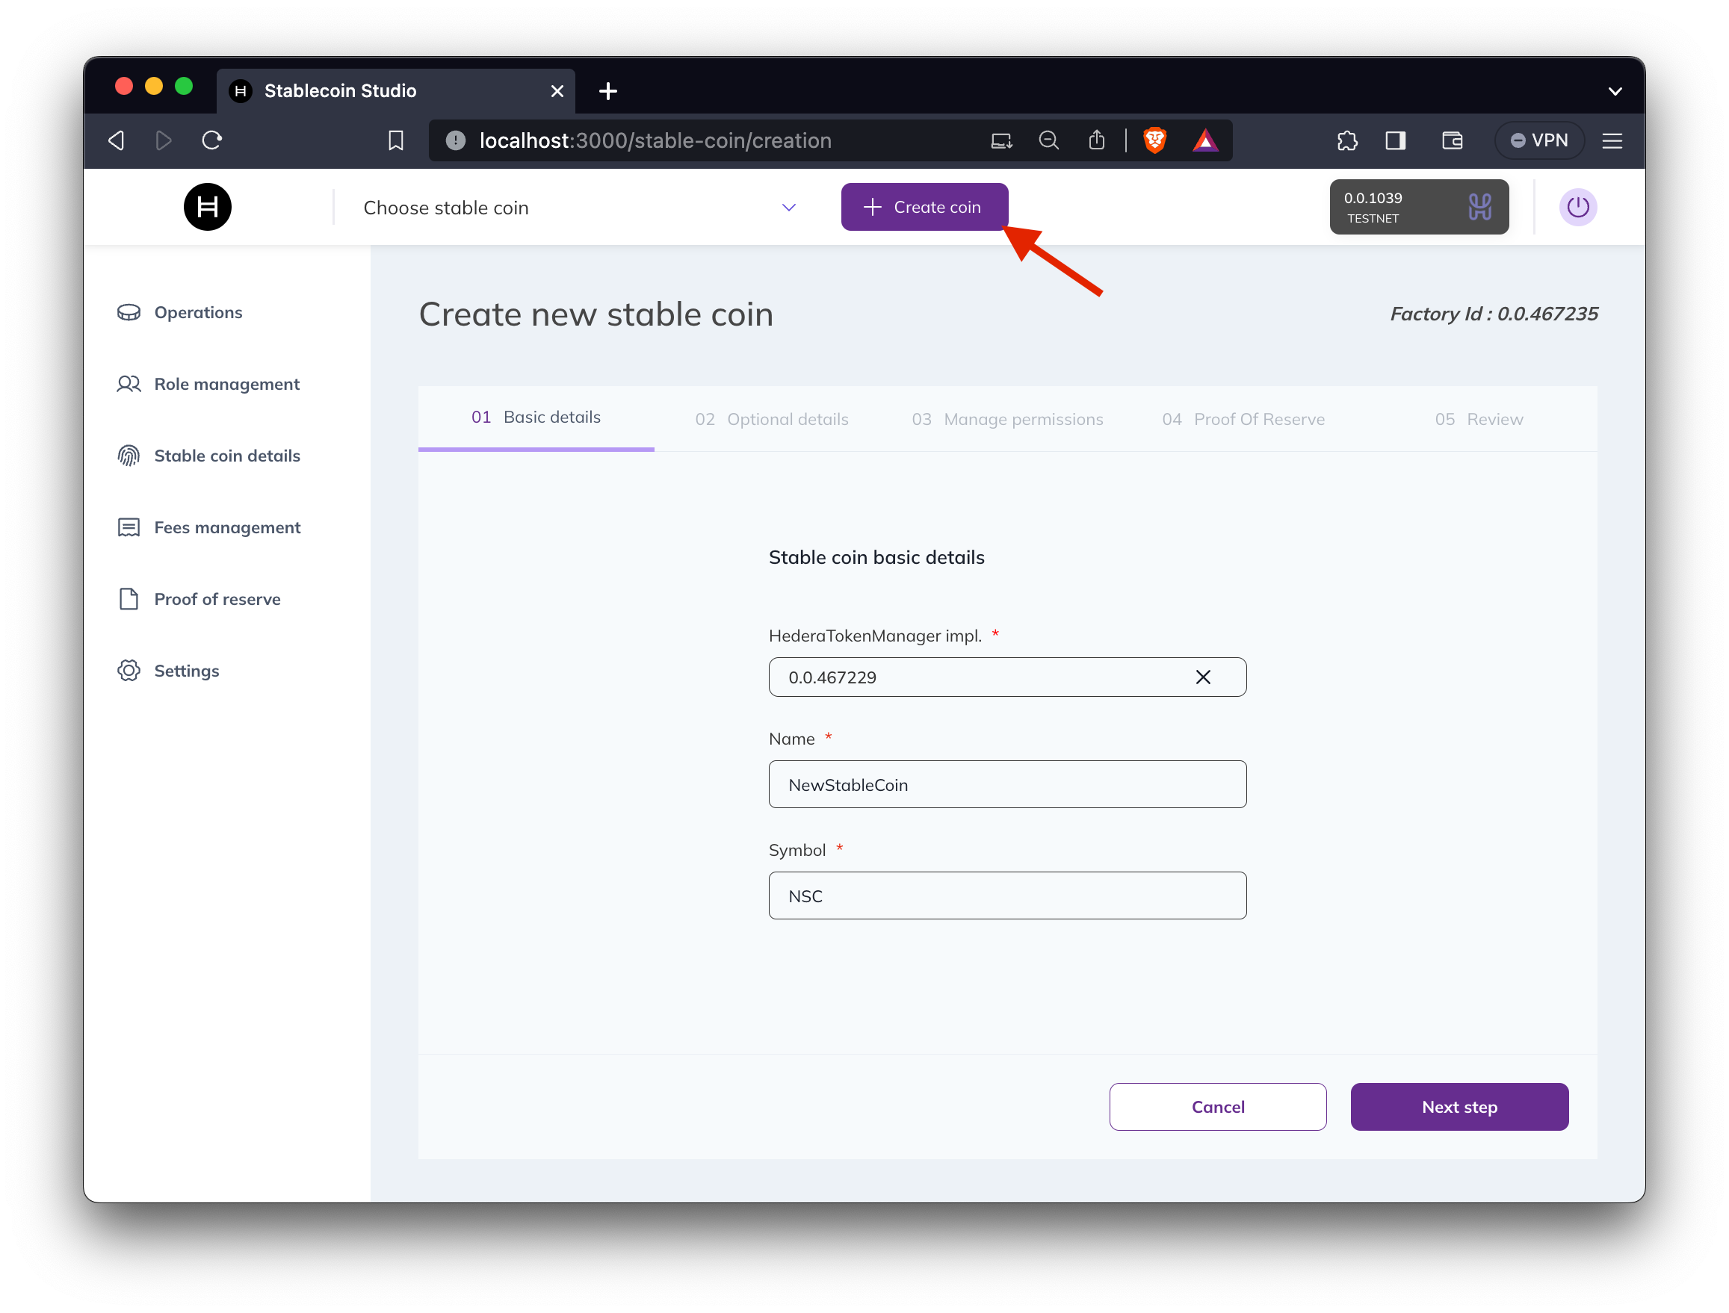Image resolution: width=1729 pixels, height=1313 pixels.
Task: Open Role management users icon
Action: (x=129, y=384)
